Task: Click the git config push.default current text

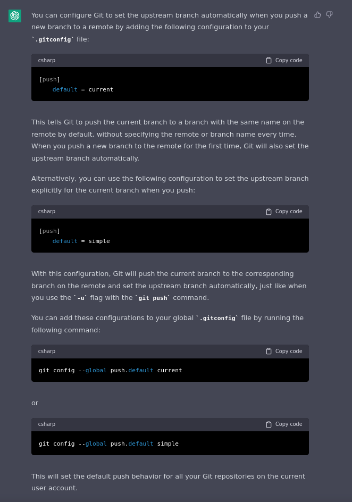Action: pos(110,370)
